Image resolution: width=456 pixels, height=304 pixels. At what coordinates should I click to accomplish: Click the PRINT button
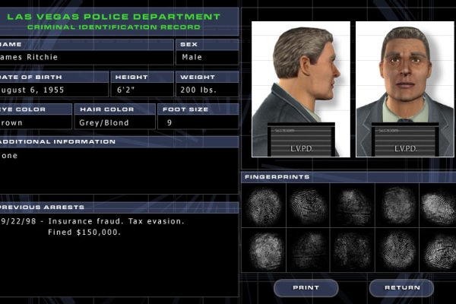click(305, 288)
